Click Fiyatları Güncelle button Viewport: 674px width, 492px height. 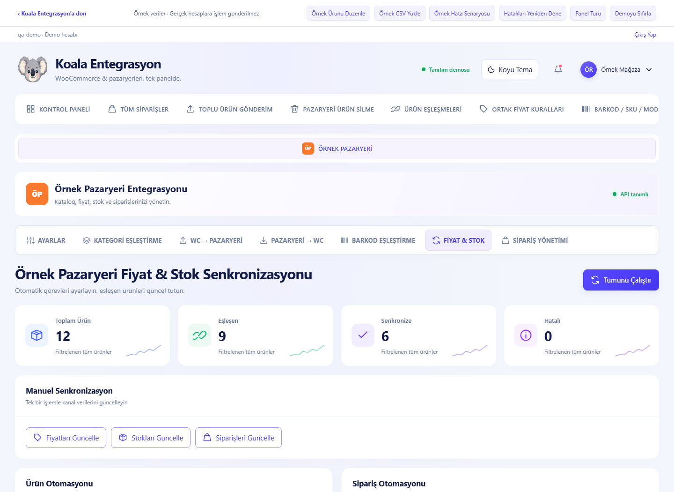[66, 438]
